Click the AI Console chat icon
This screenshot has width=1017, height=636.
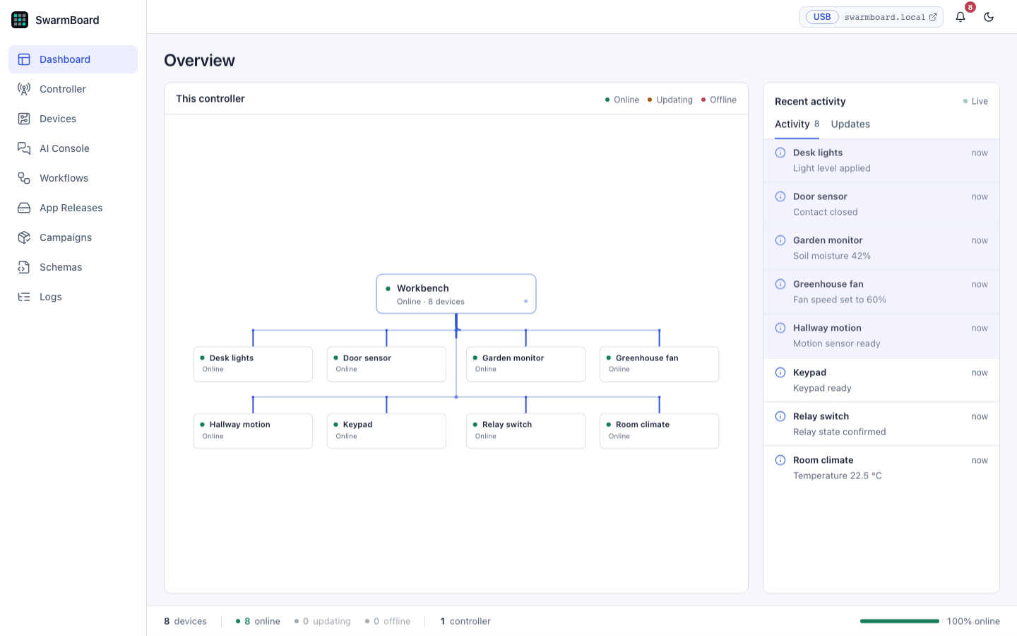(24, 148)
